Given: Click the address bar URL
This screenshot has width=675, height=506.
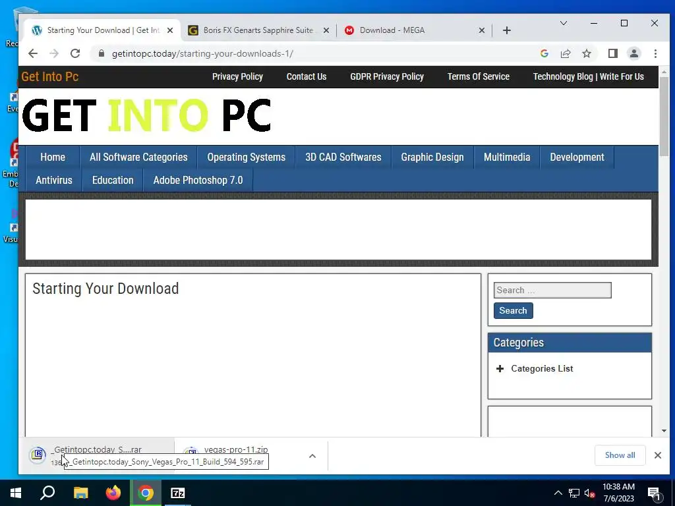Looking at the screenshot, I should tap(202, 53).
